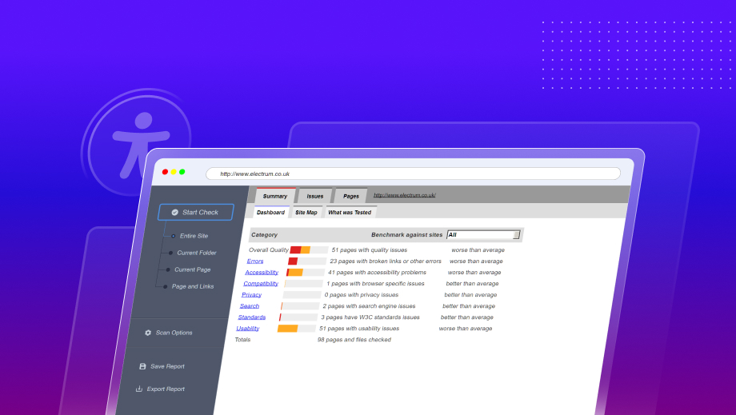Click the Export Report download icon
Screen dimensions: 736x415
point(139,389)
